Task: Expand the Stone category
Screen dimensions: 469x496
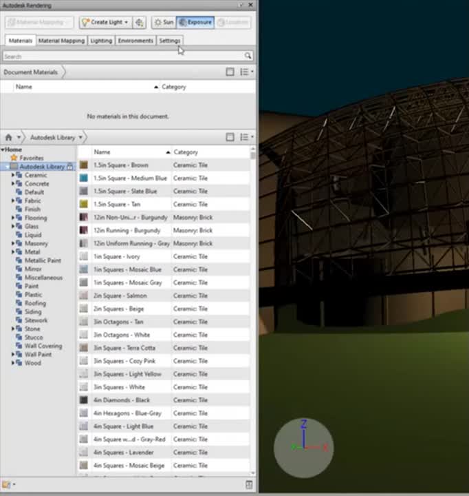Action: click(13, 329)
